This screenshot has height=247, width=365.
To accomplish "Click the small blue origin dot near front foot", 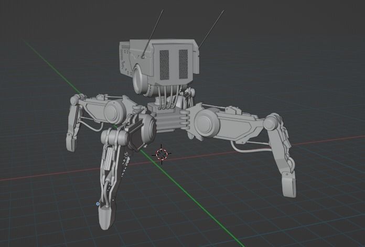I will (98, 204).
